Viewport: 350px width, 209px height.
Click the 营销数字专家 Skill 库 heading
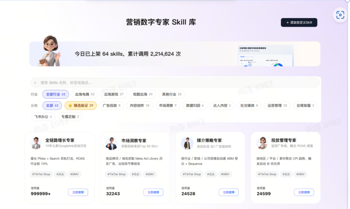coord(161,22)
